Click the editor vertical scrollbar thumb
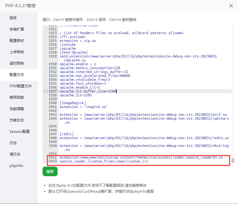This screenshot has width=238, height=204. [233, 160]
